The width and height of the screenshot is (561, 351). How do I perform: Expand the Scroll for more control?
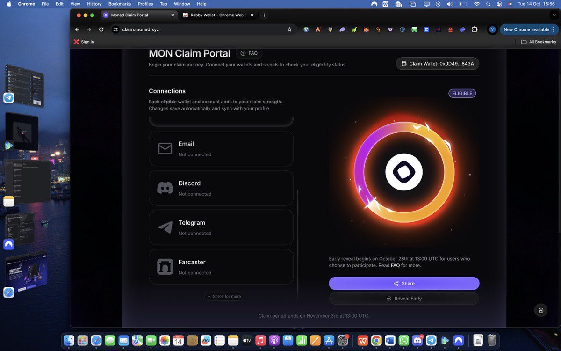tap(223, 296)
